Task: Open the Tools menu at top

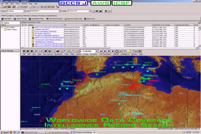Action: pos(18,4)
